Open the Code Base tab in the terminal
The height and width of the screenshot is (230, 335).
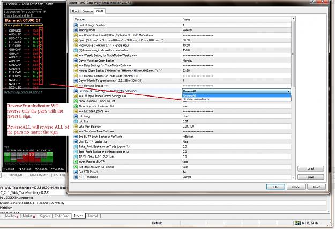(62, 216)
